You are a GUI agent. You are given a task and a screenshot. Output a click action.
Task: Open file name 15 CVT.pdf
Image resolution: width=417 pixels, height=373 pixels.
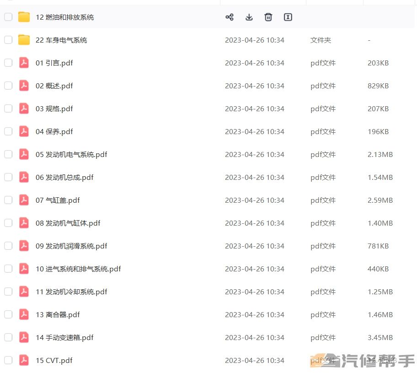coord(54,361)
